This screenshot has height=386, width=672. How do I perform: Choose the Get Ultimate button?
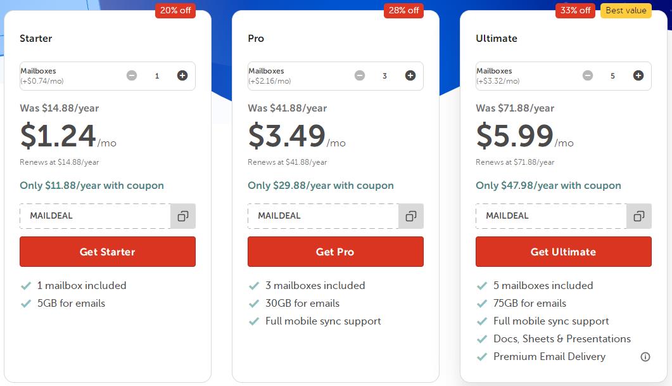click(x=563, y=252)
